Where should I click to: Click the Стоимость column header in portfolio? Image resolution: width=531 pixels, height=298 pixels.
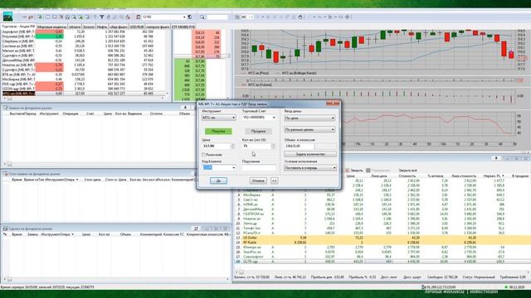point(407,176)
